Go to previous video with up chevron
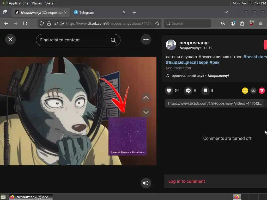Viewport: 267px width, 200px height. click(x=146, y=98)
